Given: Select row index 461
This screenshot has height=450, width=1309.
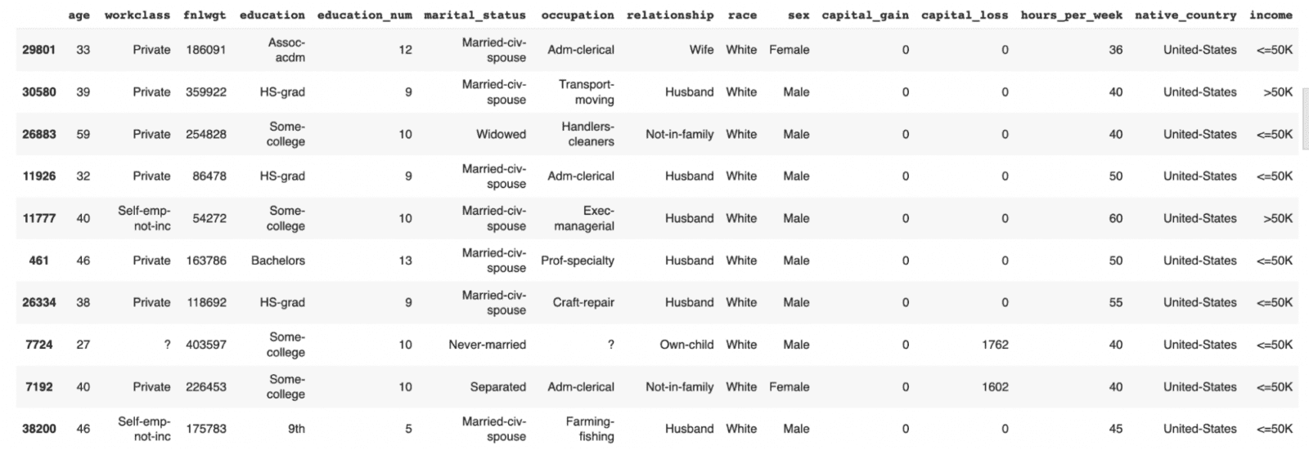Looking at the screenshot, I should [x=39, y=261].
